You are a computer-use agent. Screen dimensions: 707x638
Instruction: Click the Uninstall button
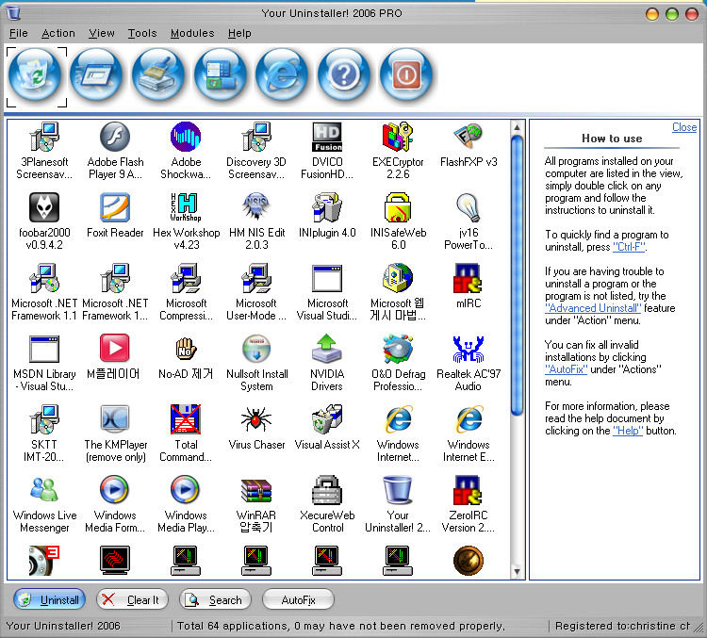click(x=50, y=599)
